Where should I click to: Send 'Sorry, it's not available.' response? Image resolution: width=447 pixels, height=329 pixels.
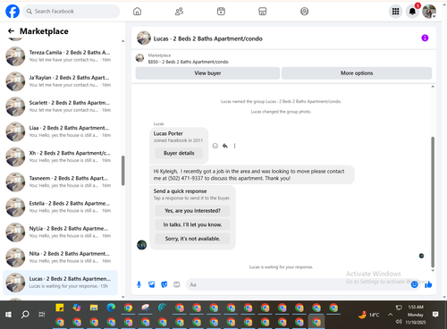point(192,239)
